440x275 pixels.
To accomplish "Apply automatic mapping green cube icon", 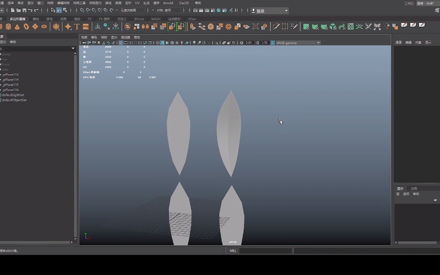I will [x=333, y=27].
